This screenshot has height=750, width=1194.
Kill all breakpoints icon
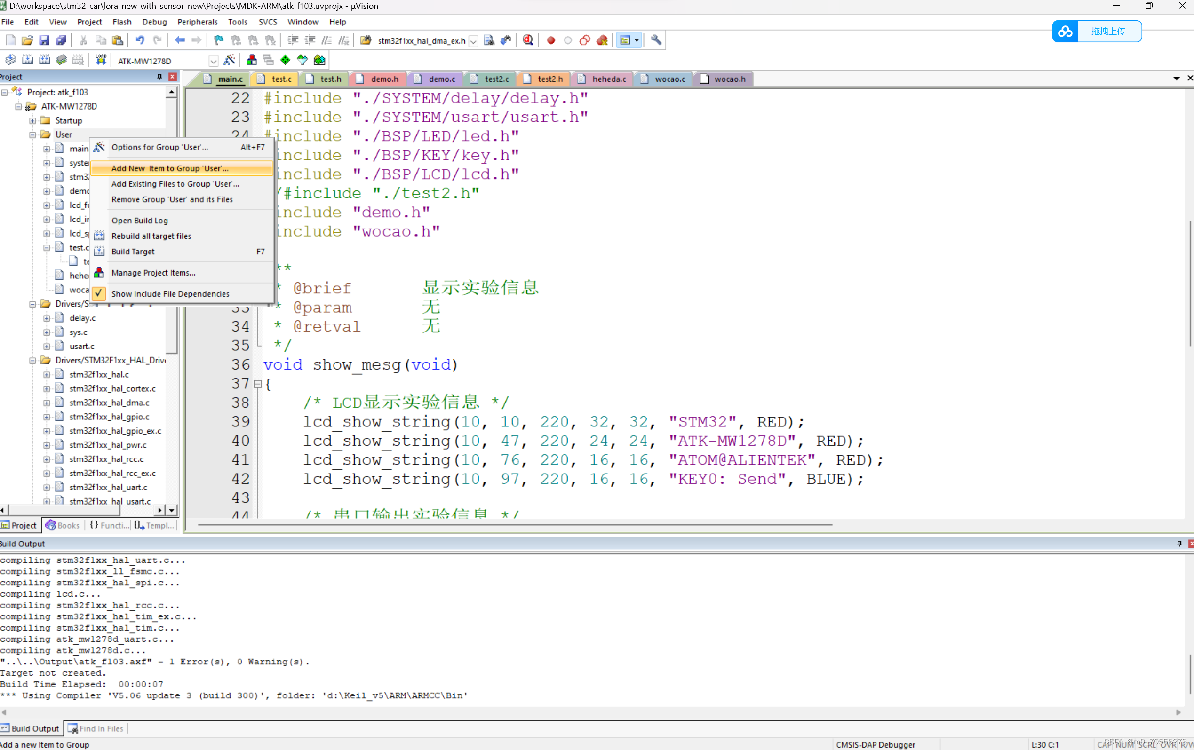point(602,40)
